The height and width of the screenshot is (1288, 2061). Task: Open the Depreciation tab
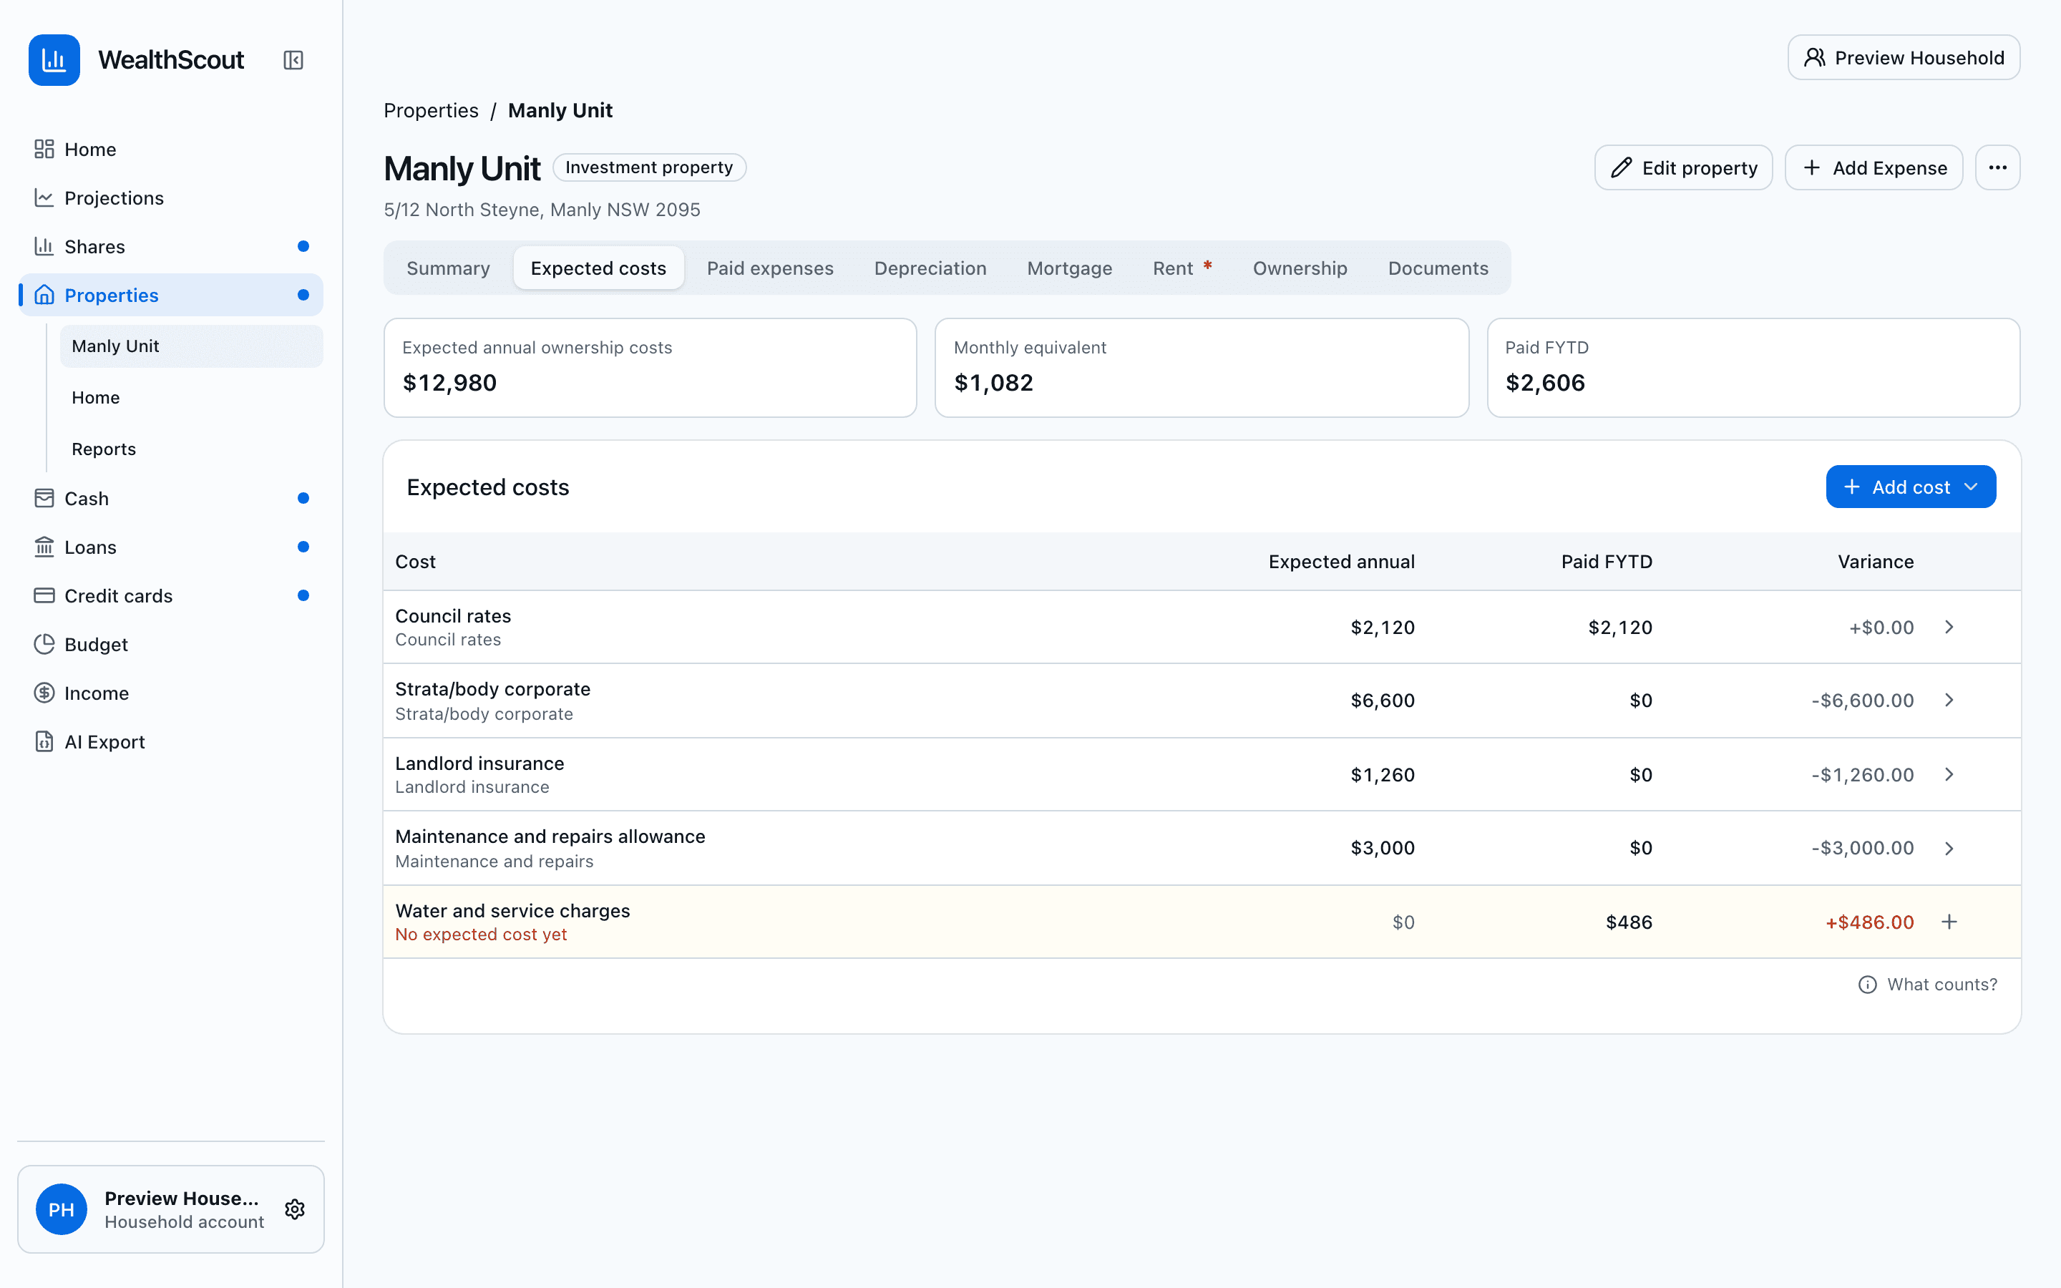[x=930, y=268]
